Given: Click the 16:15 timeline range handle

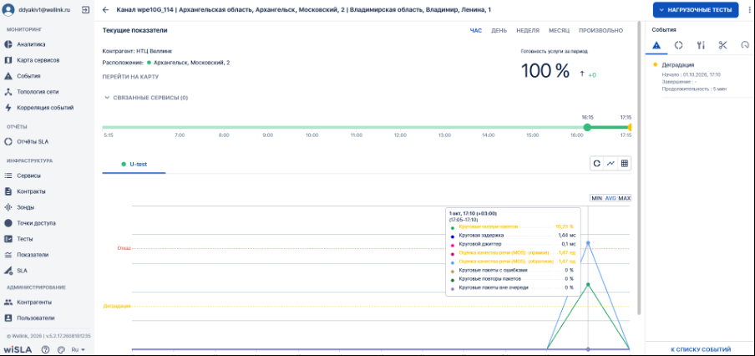Looking at the screenshot, I should (587, 127).
